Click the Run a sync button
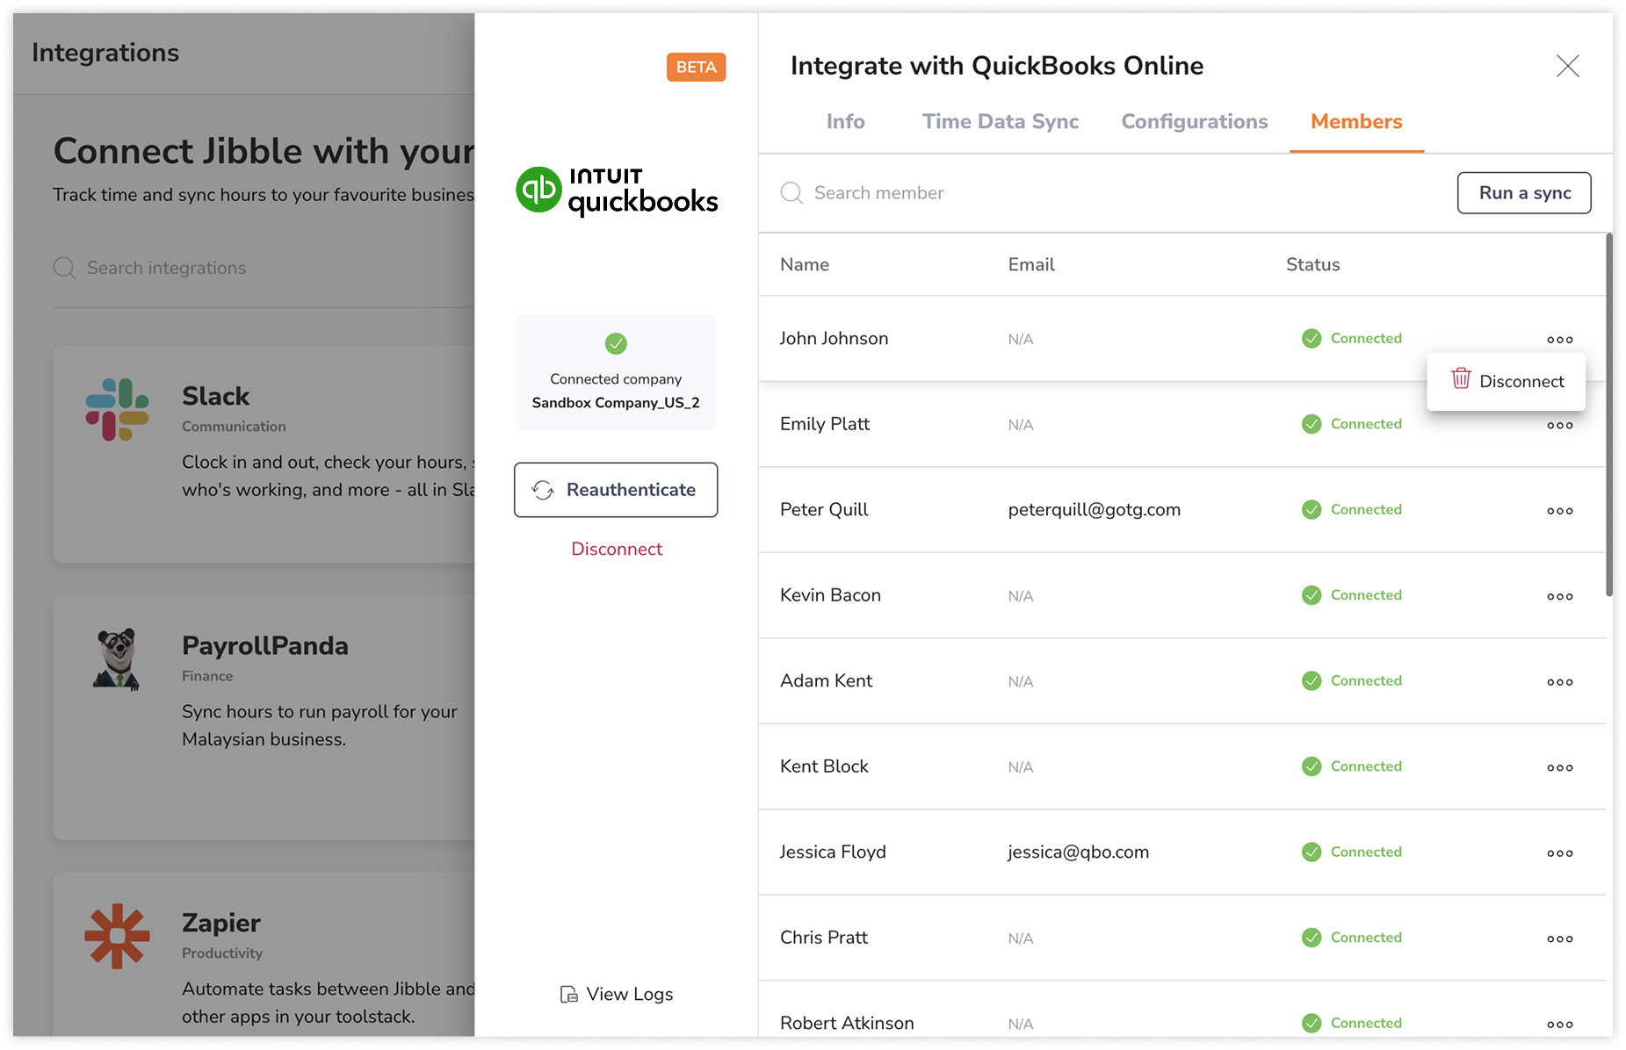 pos(1524,193)
